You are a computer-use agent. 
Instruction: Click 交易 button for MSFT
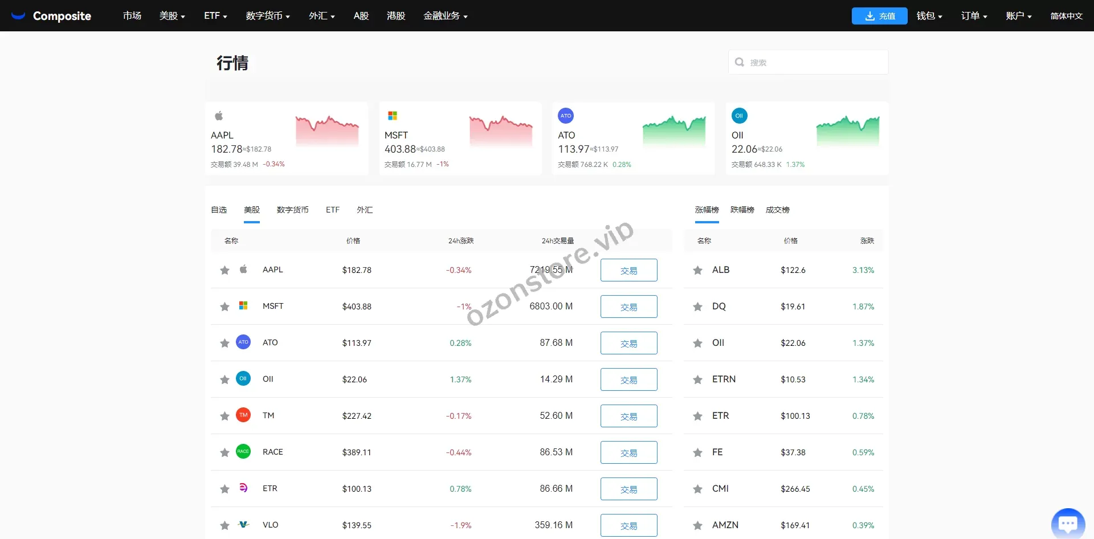[628, 307]
